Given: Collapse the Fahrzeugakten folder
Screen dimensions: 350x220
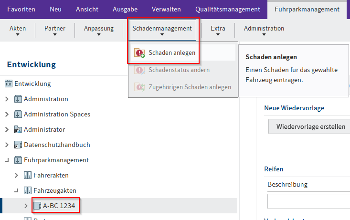Looking at the screenshot, I should (16, 190).
